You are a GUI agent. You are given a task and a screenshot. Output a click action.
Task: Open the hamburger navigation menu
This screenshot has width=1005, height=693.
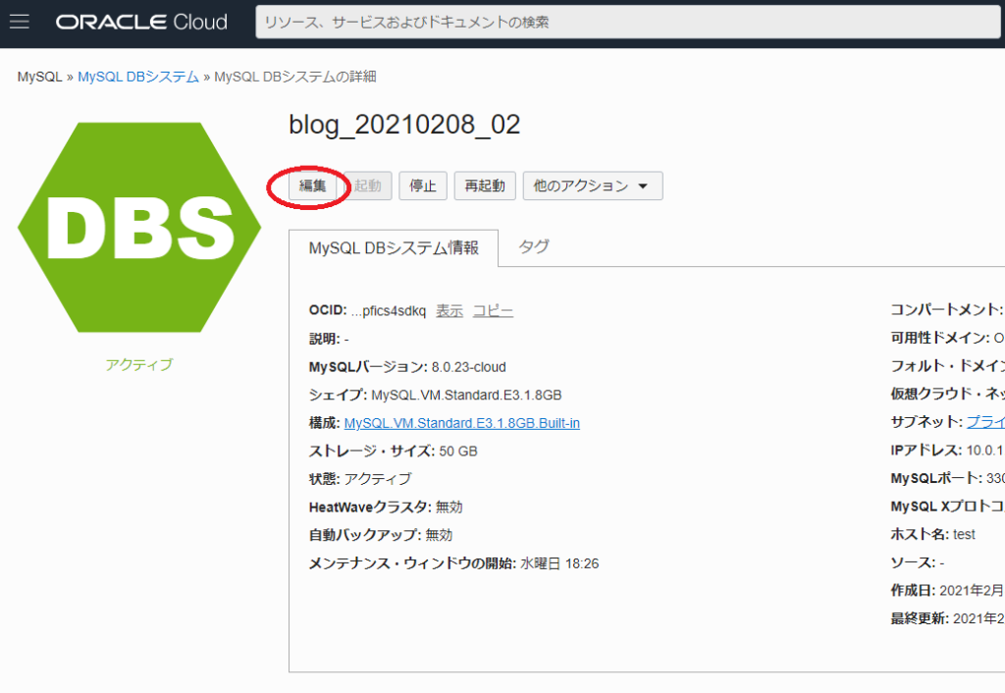point(20,22)
